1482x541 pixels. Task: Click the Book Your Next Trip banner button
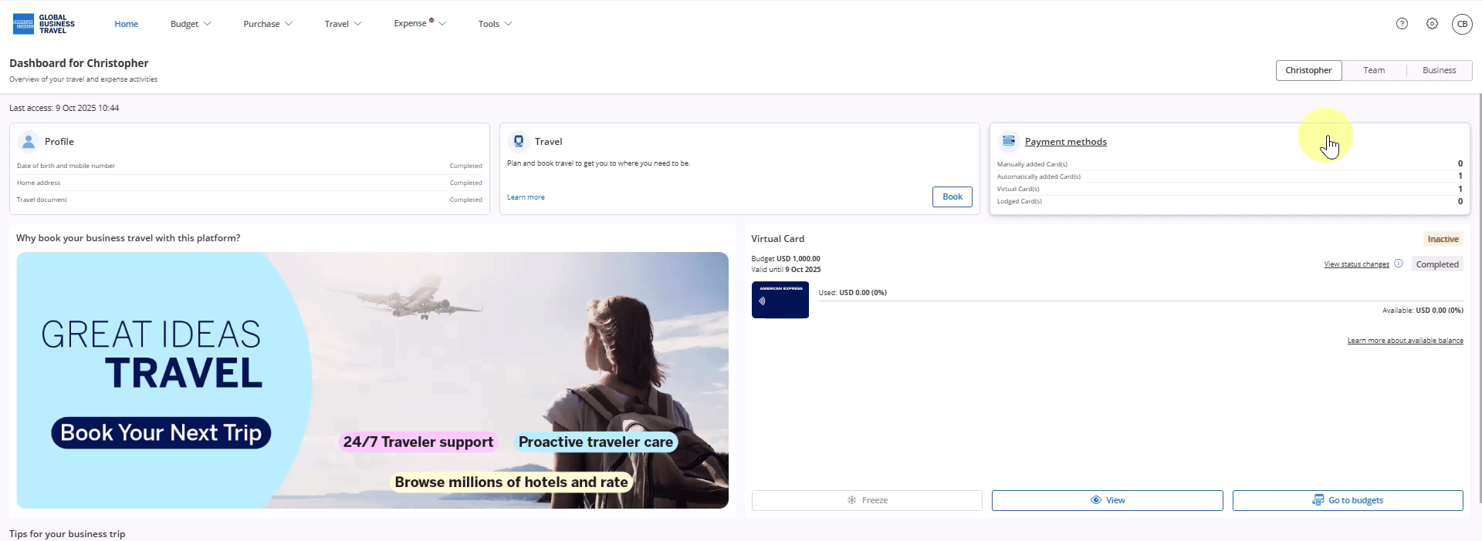click(x=161, y=432)
